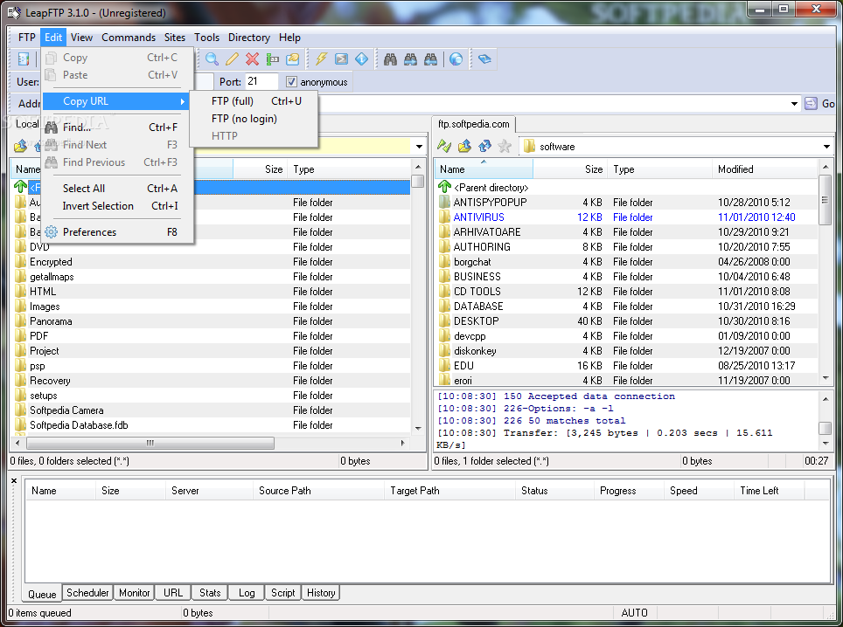Click the local list horizontal scrollbar thumb
Viewport: 843px width, 627px height.
click(150, 443)
